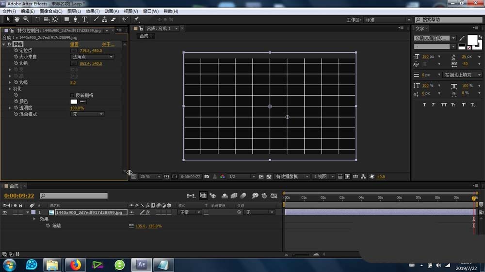Toggle the stopwatch for 缩放 property
This screenshot has width=485, height=272.
point(48,226)
